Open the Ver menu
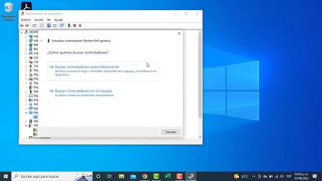 (49, 20)
